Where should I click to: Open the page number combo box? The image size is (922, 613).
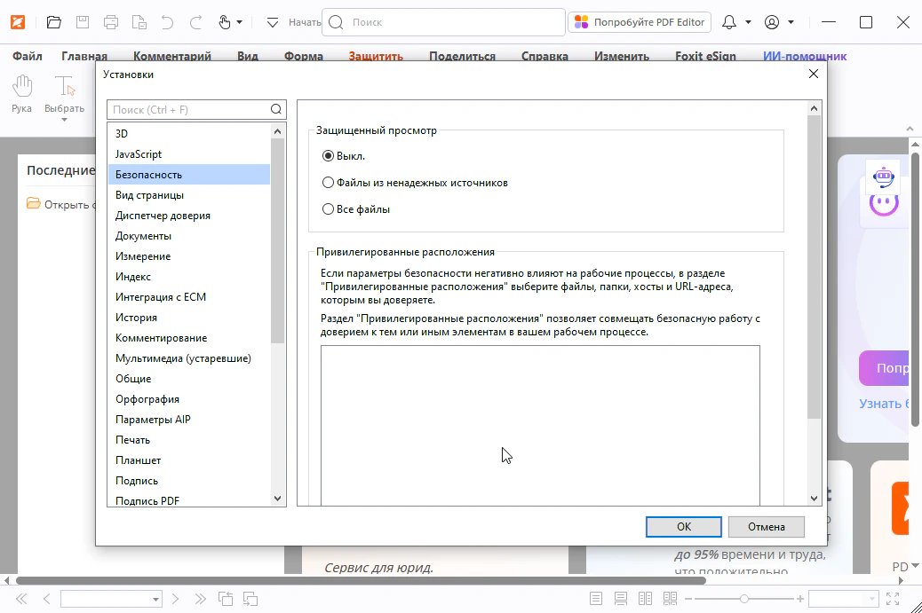coord(111,599)
